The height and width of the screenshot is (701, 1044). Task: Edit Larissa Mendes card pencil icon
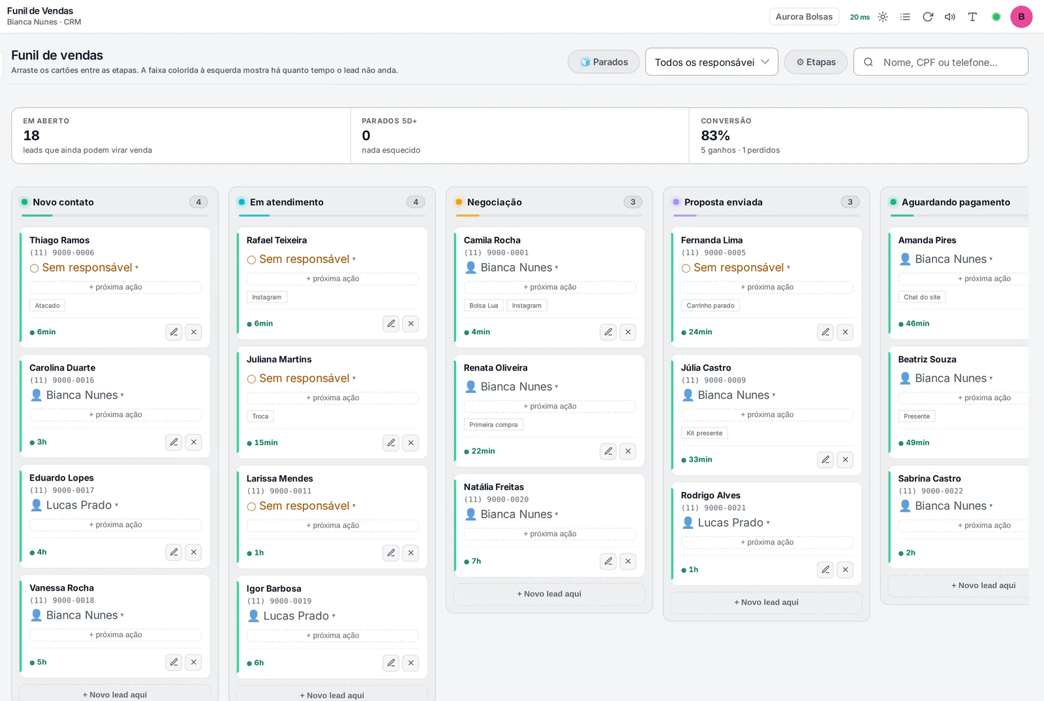click(391, 553)
